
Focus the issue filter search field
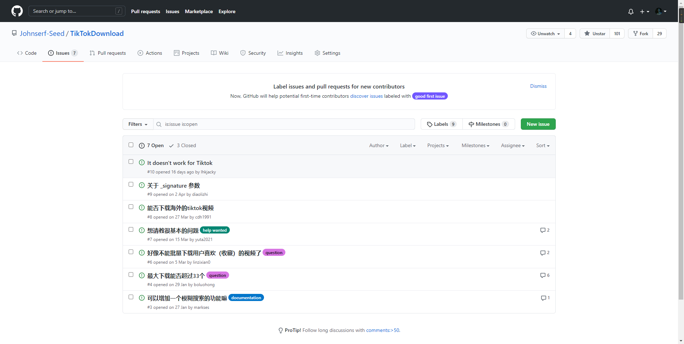tap(284, 124)
